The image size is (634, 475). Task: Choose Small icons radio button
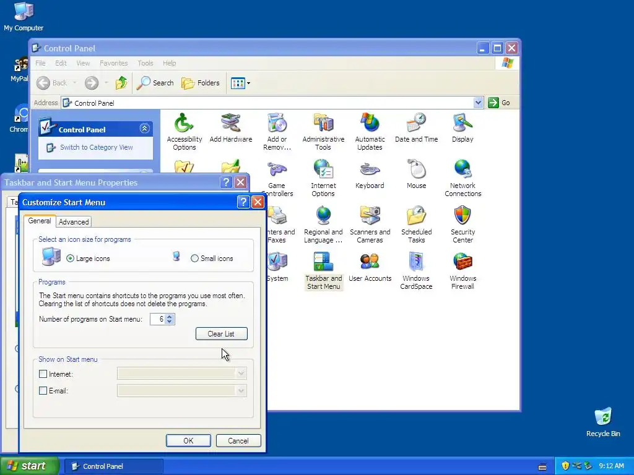tap(194, 259)
